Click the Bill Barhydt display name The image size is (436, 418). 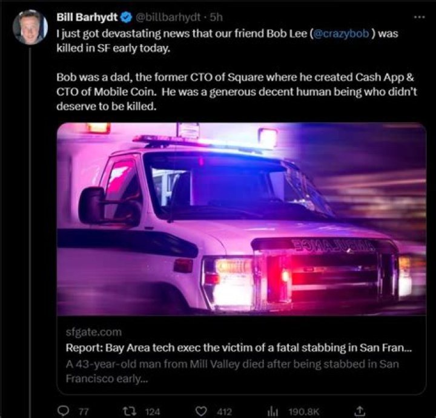[x=87, y=17]
